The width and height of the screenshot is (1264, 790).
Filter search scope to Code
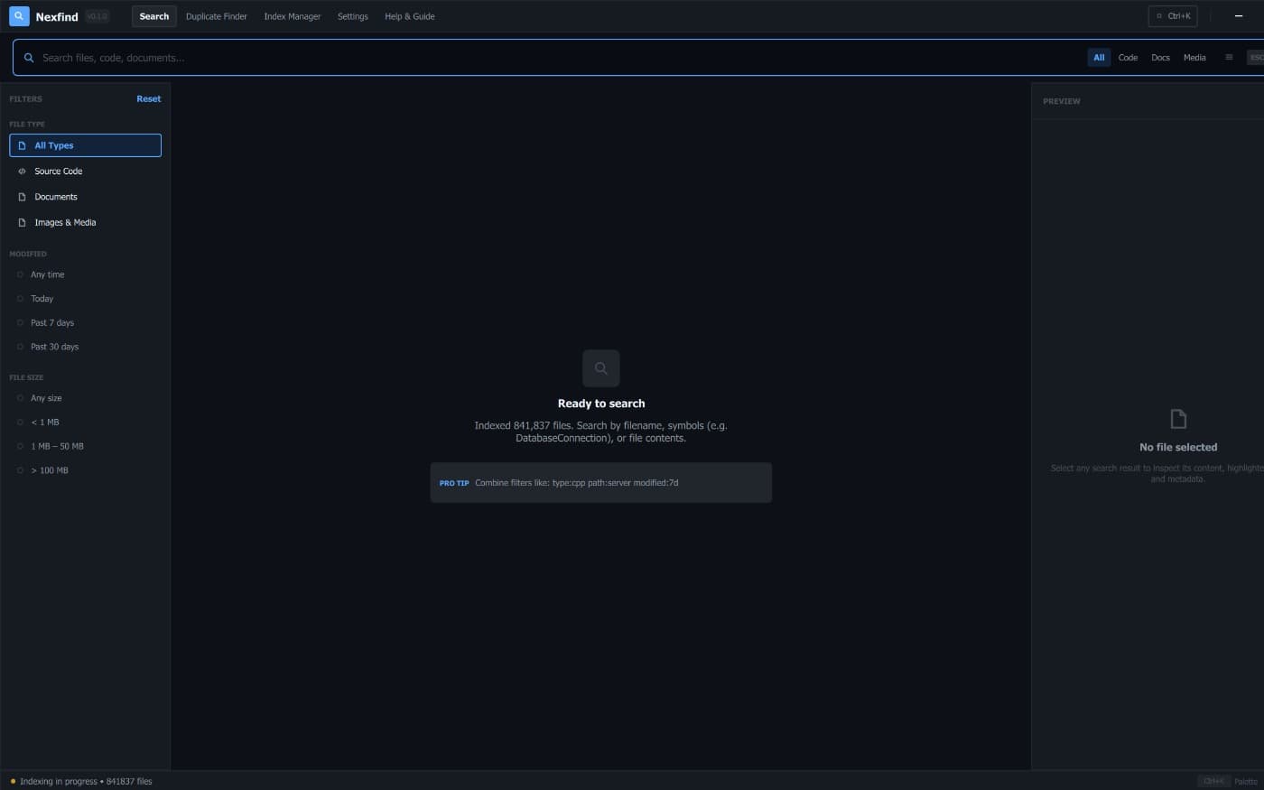[1128, 58]
